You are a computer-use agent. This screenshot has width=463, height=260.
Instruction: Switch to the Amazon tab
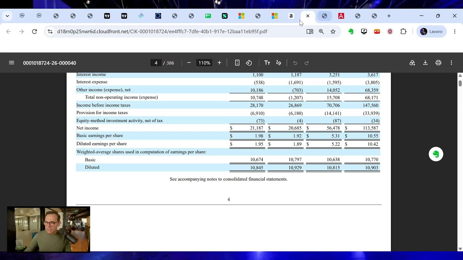coord(291,16)
